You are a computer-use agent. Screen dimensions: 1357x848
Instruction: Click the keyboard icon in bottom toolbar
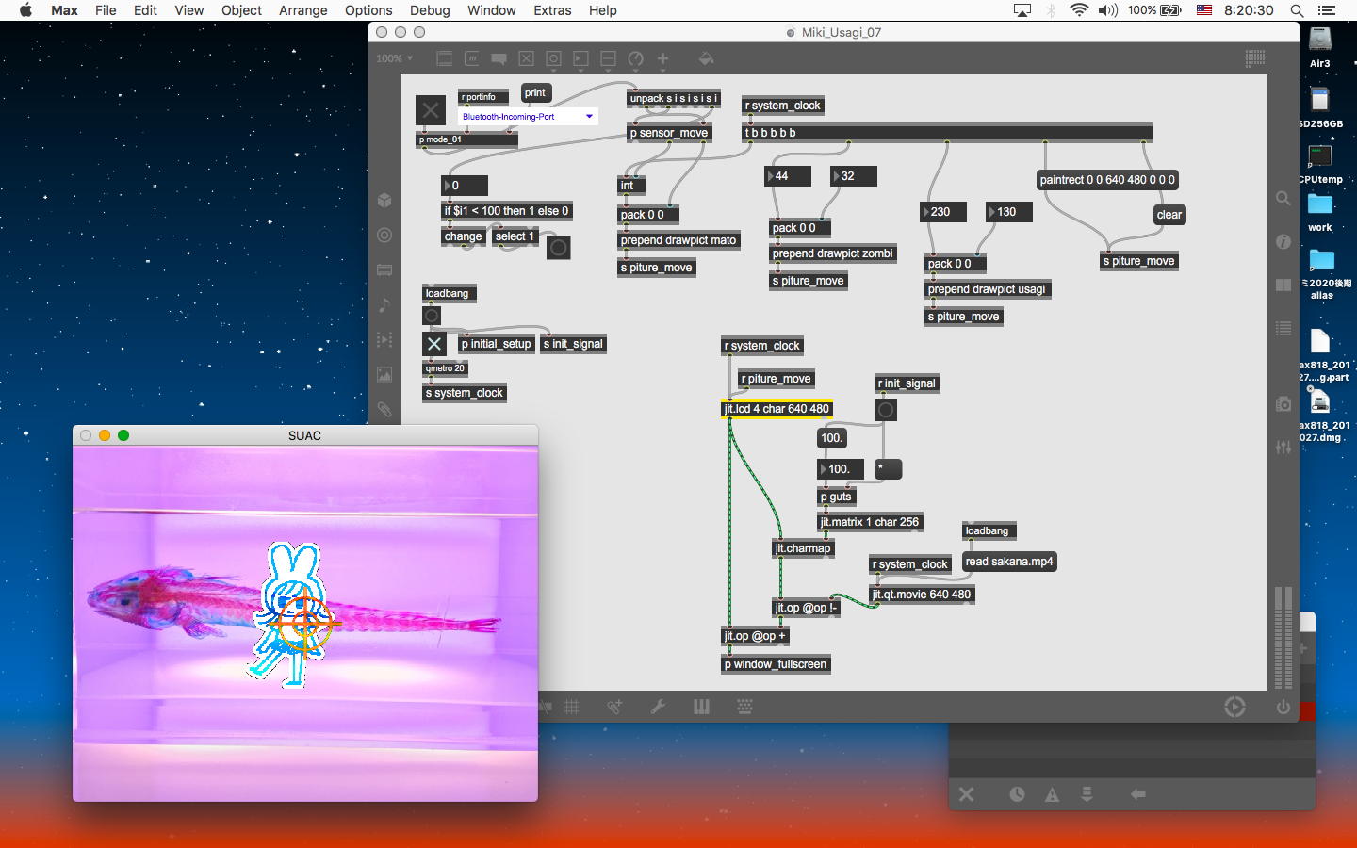tap(744, 707)
